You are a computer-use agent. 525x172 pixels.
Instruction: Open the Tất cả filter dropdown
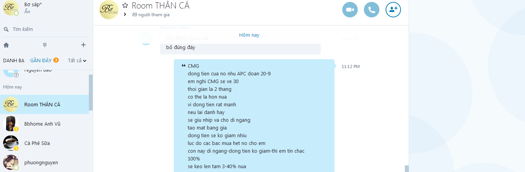coord(77,60)
